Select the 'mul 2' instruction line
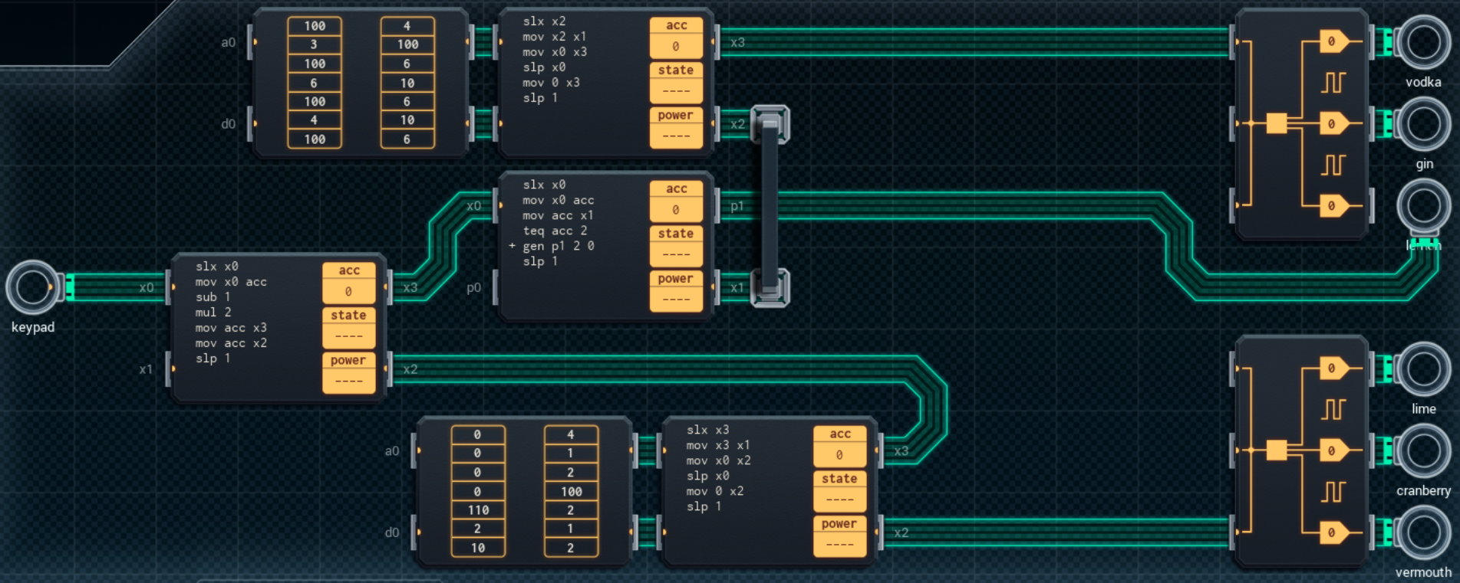Image resolution: width=1460 pixels, height=583 pixels. click(213, 313)
